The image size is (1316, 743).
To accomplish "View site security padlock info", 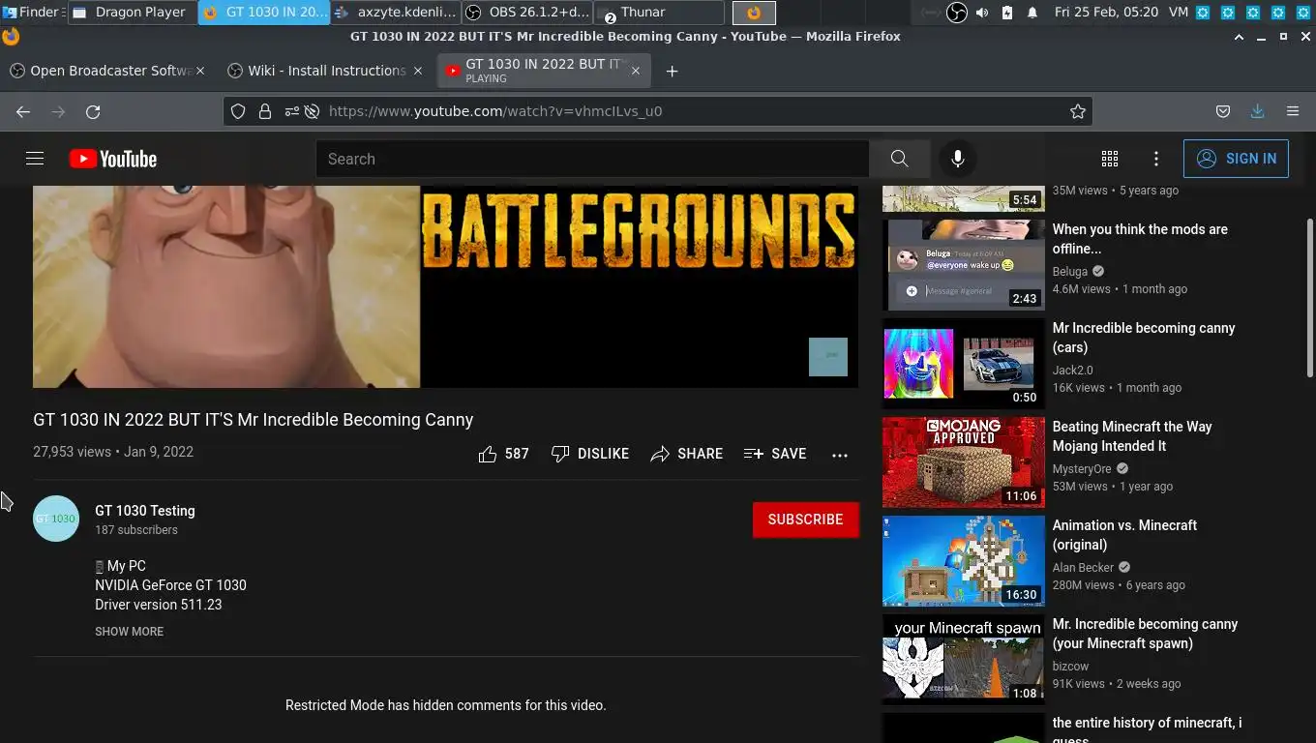I will [x=264, y=111].
